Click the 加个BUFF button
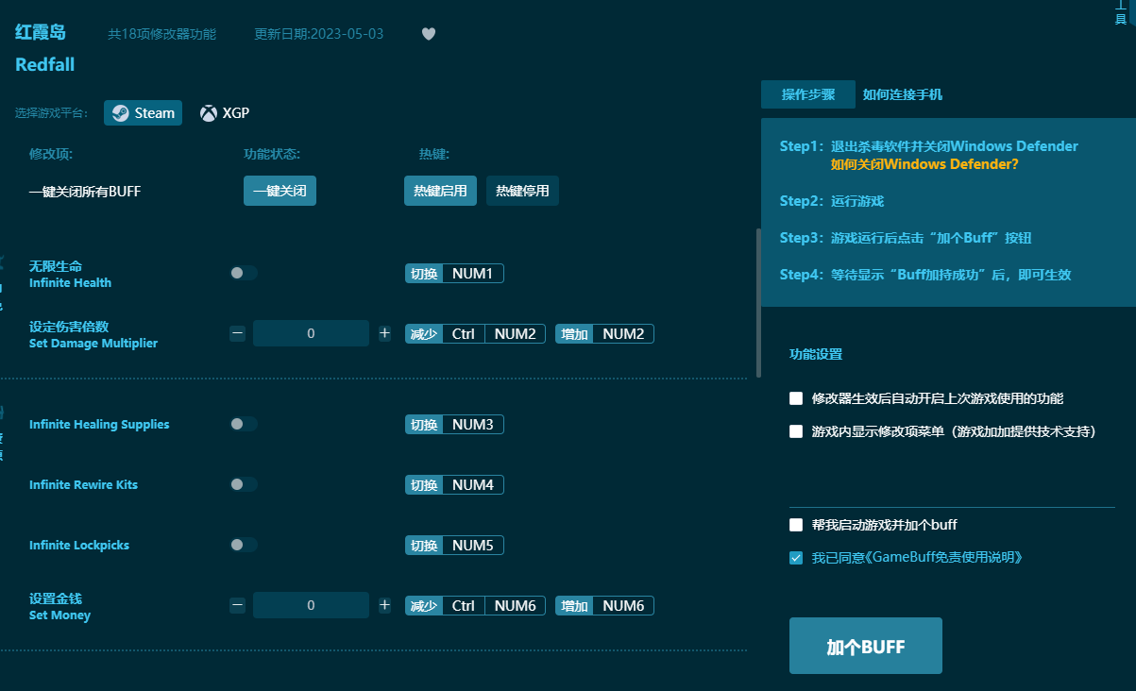Image resolution: width=1136 pixels, height=691 pixels. [866, 647]
